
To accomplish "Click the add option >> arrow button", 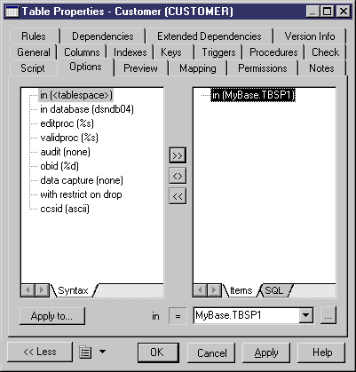I will point(178,155).
